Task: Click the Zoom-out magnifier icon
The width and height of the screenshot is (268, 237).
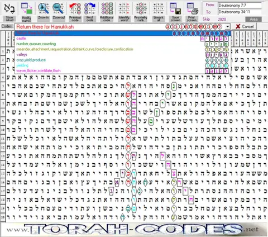Action: pyautogui.click(x=58, y=8)
